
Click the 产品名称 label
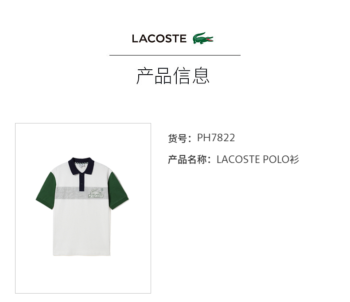187,159
